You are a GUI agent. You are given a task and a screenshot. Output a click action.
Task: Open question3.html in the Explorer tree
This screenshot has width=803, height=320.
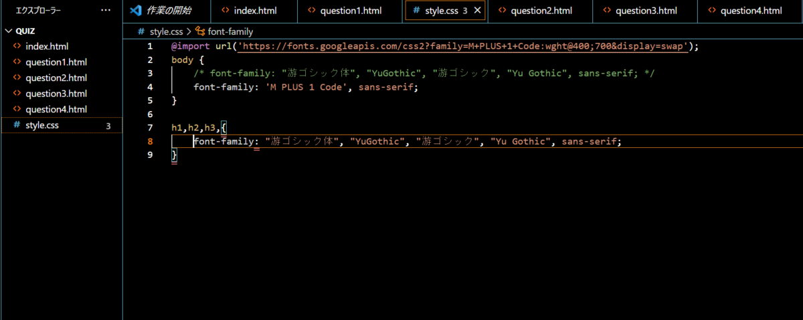click(56, 94)
